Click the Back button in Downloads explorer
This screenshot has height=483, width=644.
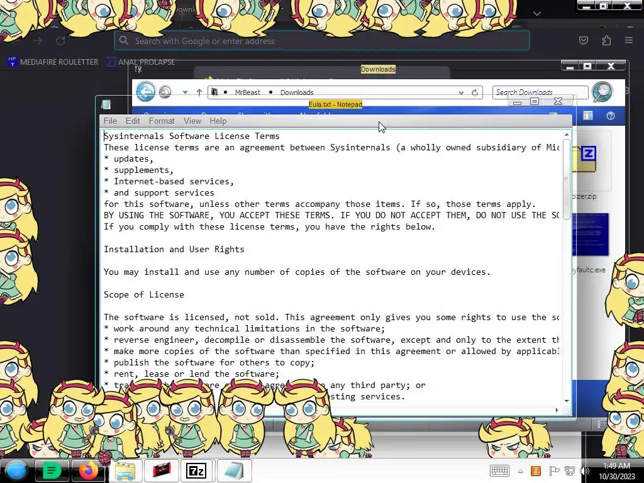click(x=146, y=92)
